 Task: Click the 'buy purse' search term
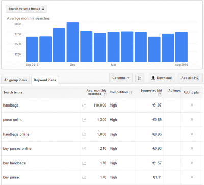click(x=11, y=177)
